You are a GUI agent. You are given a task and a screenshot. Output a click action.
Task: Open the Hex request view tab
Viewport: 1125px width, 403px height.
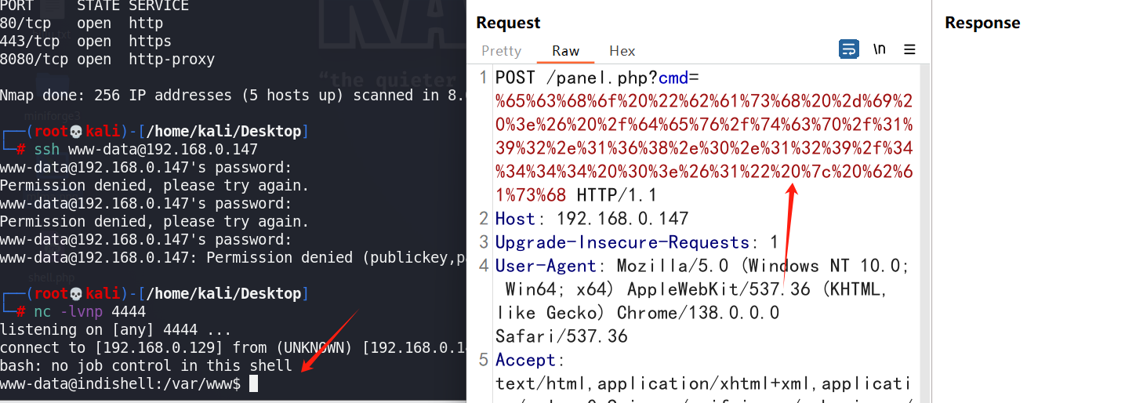coord(622,51)
